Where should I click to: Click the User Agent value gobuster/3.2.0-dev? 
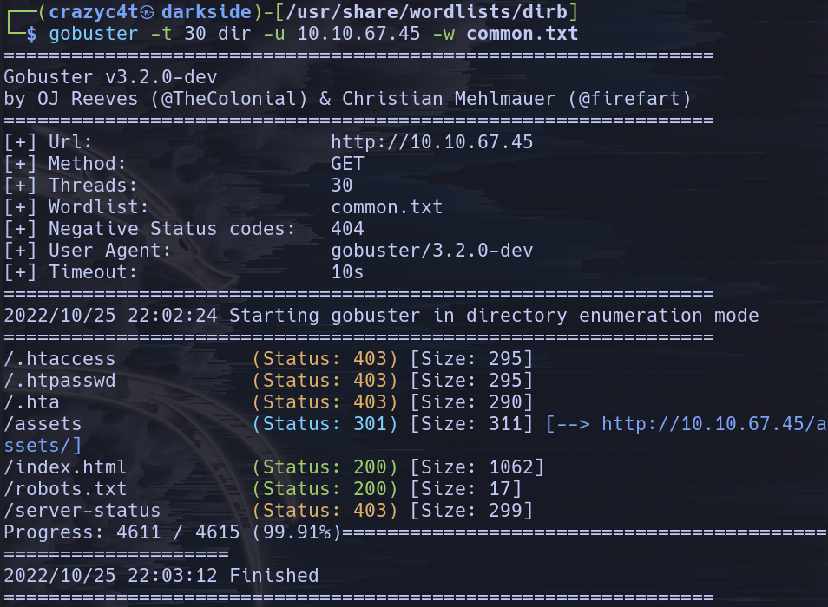(431, 251)
